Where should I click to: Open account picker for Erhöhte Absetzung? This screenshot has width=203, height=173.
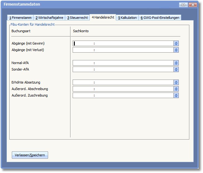pos(176,83)
